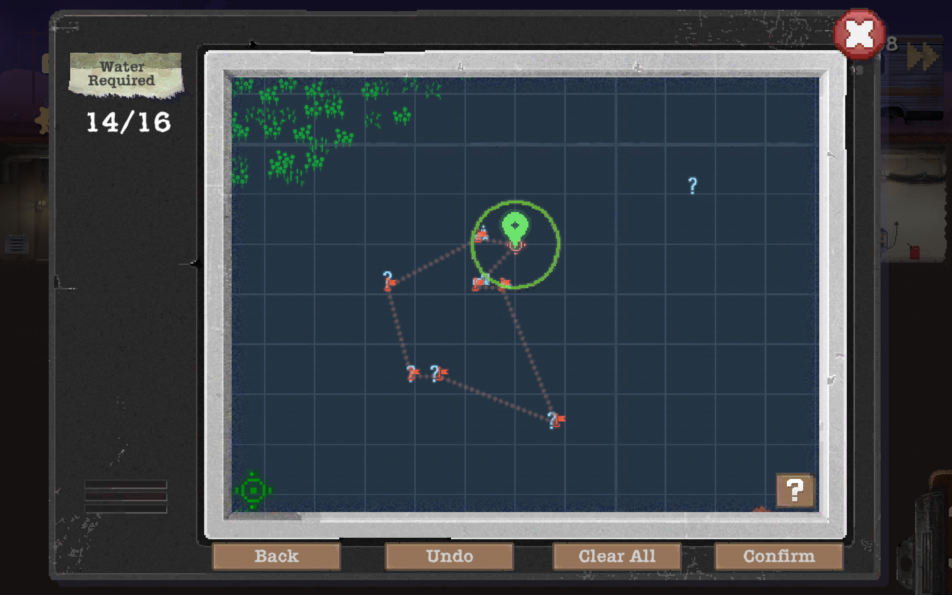Screen dimensions: 952x595
Task: Open the map help question mark button
Action: (795, 491)
